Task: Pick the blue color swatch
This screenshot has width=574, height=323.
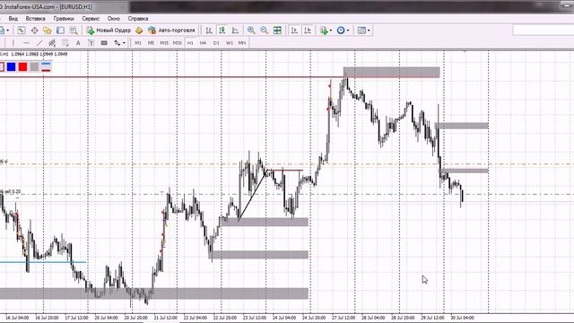Action: point(12,66)
